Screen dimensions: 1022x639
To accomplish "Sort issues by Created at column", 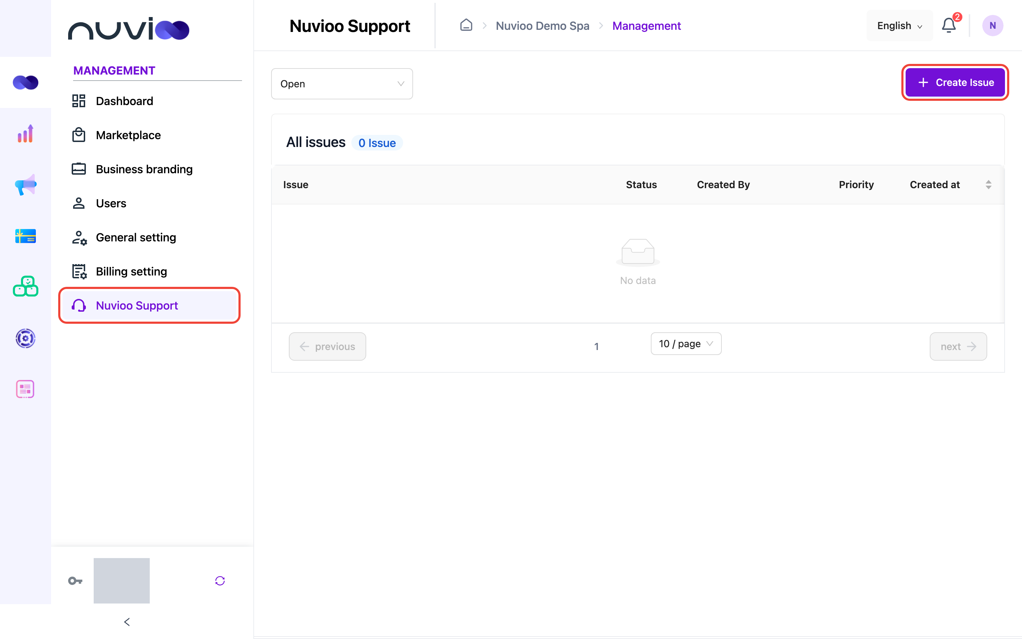I will click(x=989, y=185).
